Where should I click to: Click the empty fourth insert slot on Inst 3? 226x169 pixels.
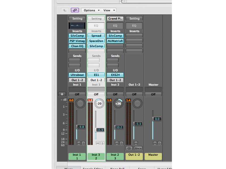pyautogui.click(x=96, y=51)
